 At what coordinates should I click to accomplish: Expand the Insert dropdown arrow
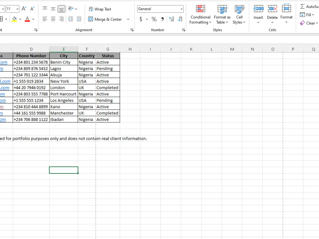(x=258, y=22)
